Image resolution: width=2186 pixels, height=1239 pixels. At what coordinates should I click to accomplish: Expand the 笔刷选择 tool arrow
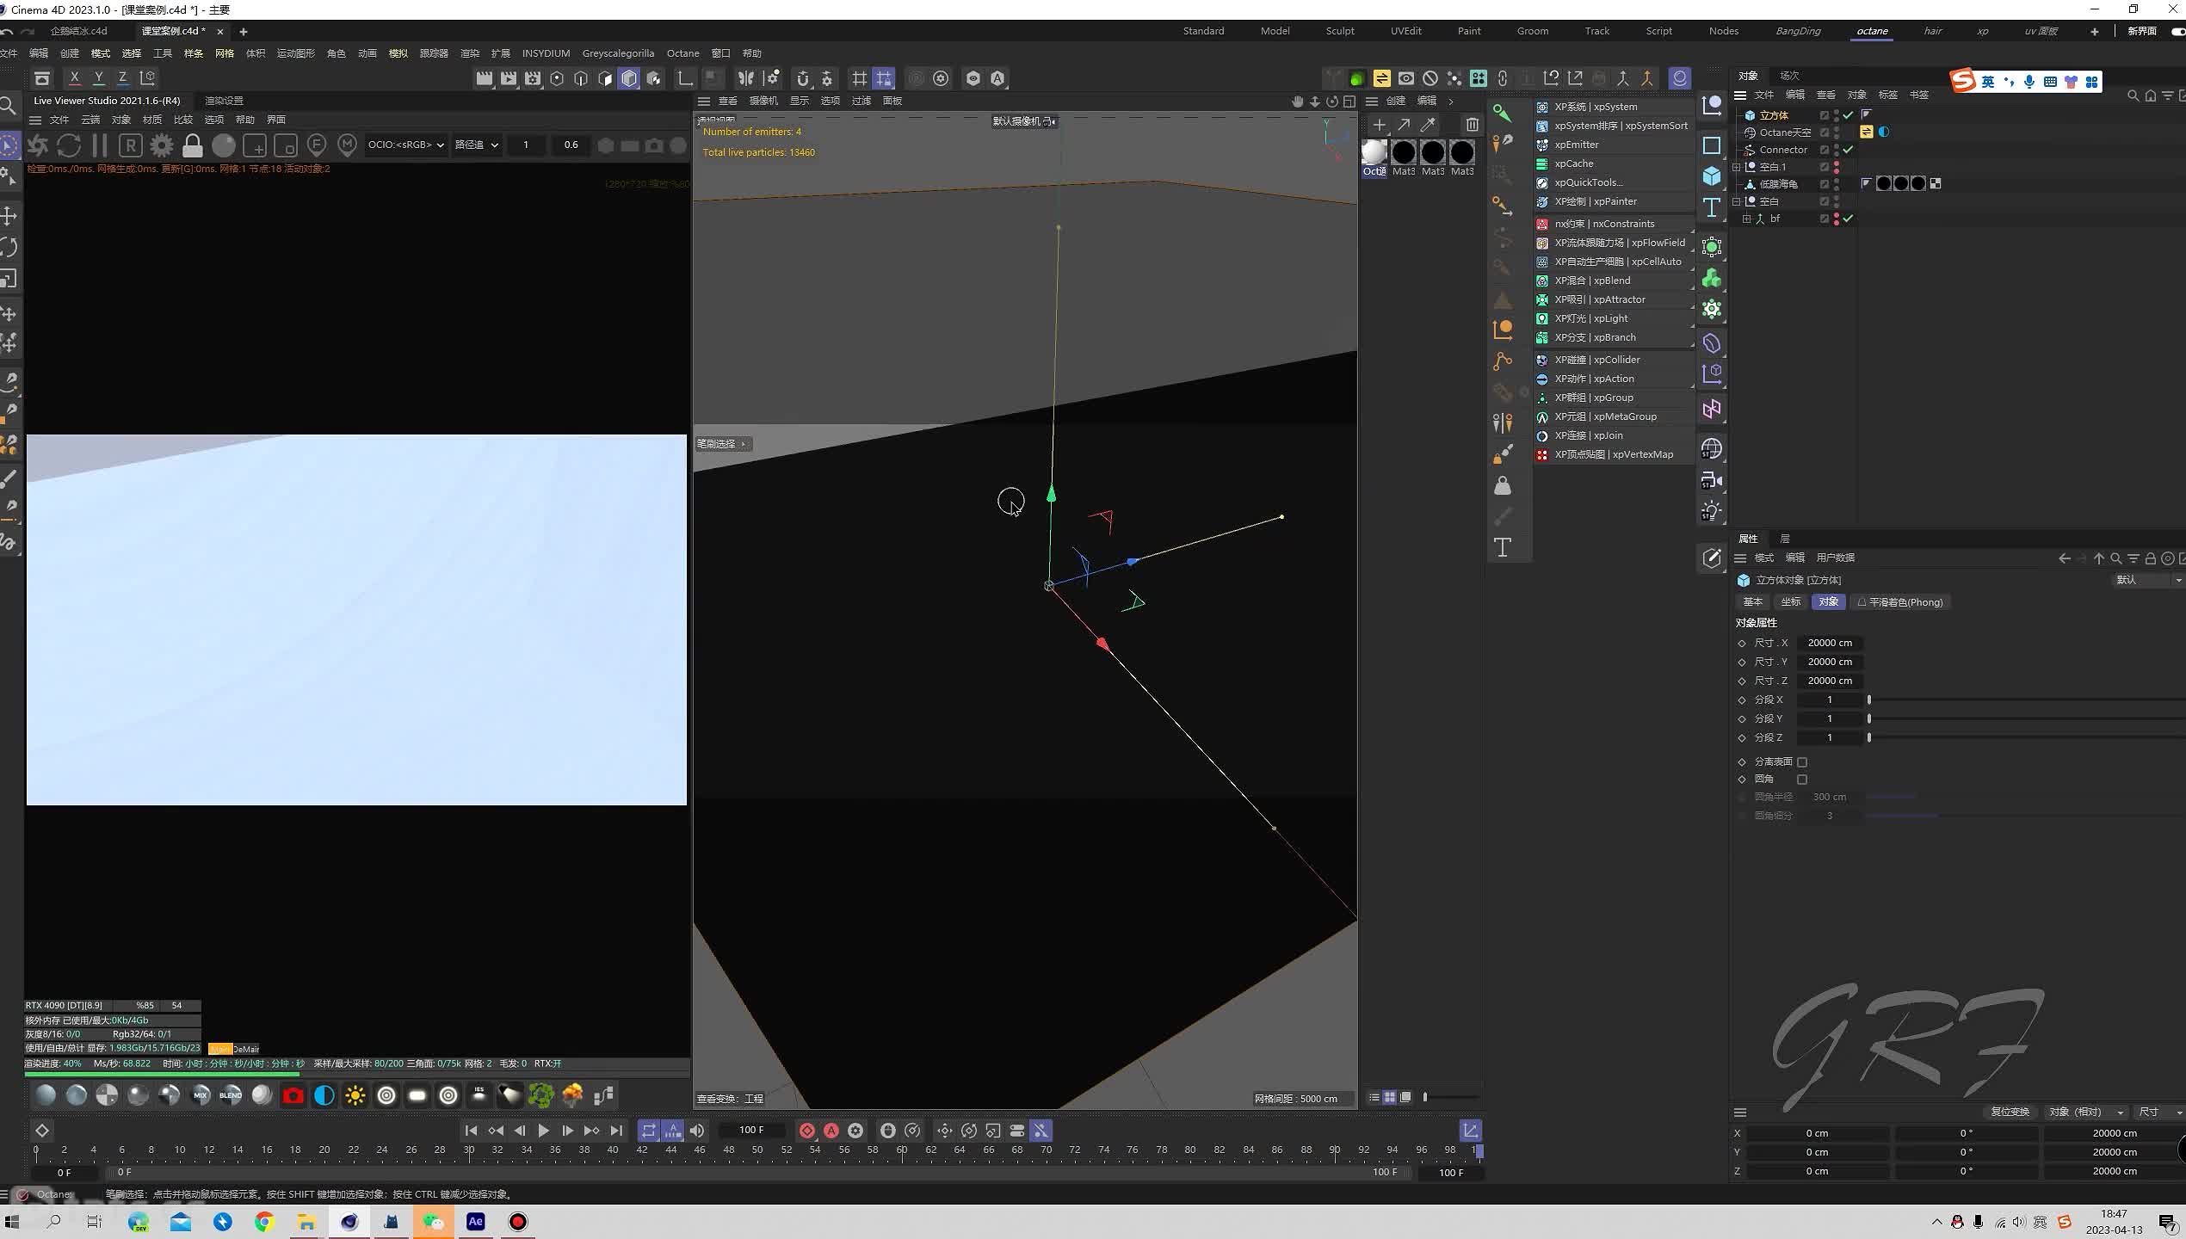pos(744,444)
